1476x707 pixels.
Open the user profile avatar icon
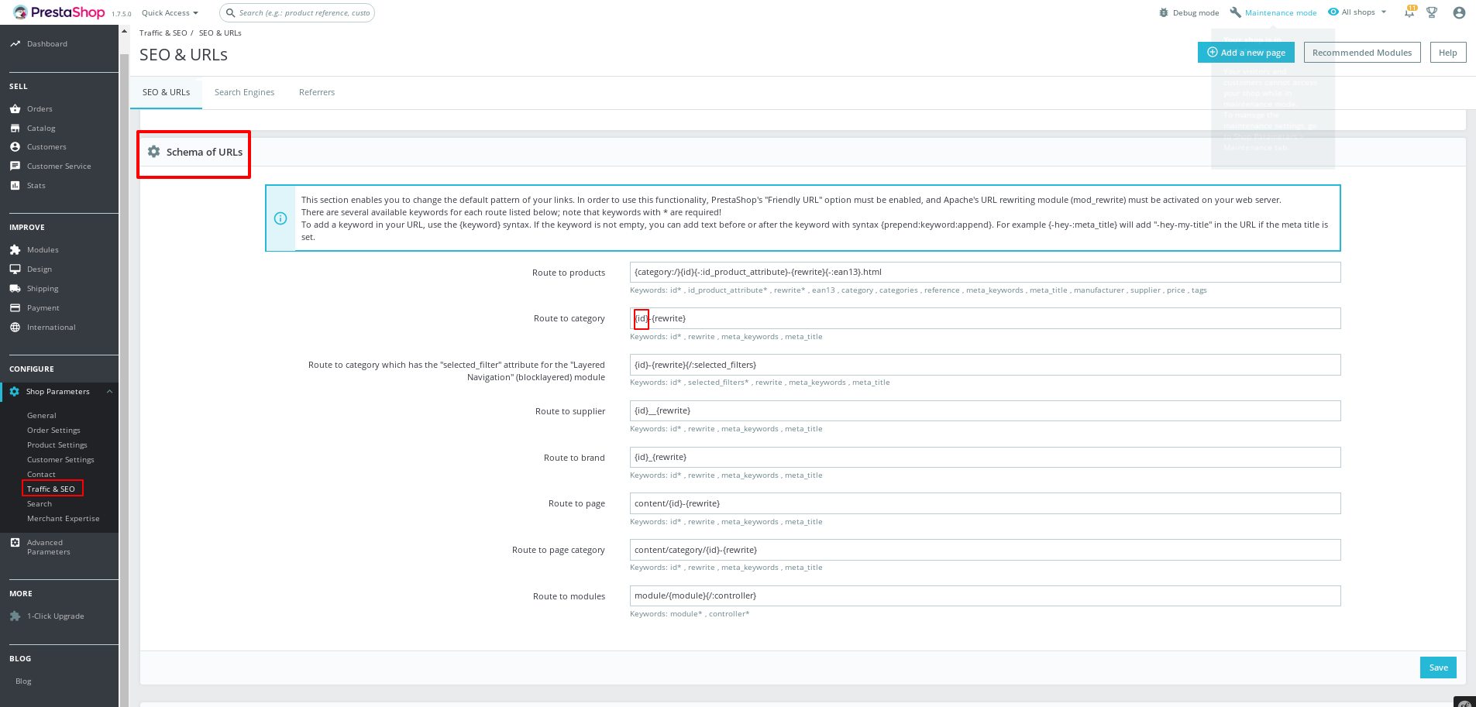(x=1459, y=12)
